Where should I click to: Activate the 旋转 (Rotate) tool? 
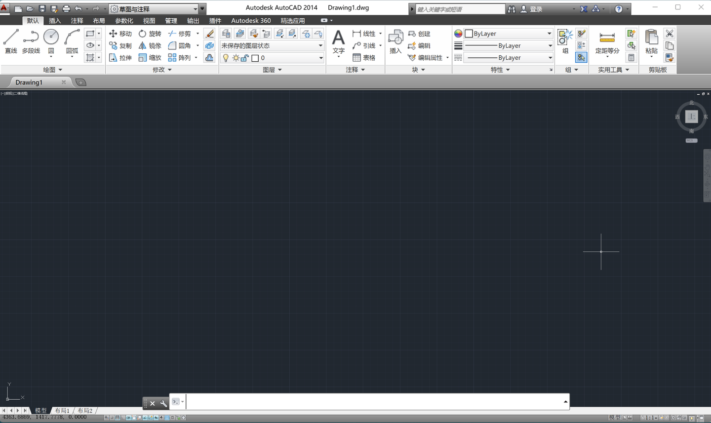pos(150,34)
